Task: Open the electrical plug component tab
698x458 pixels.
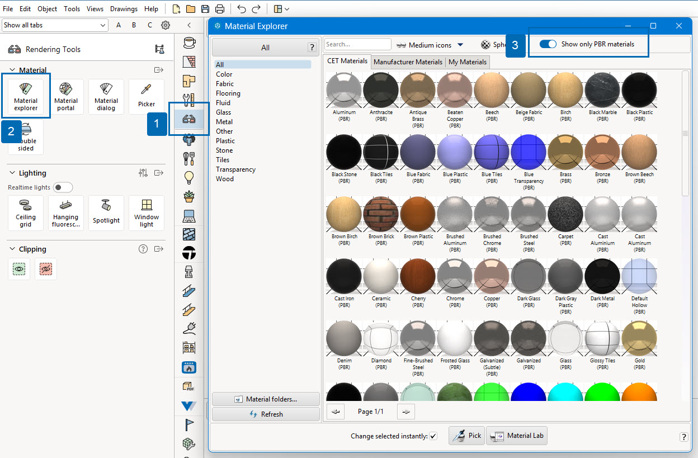Action: (190, 329)
